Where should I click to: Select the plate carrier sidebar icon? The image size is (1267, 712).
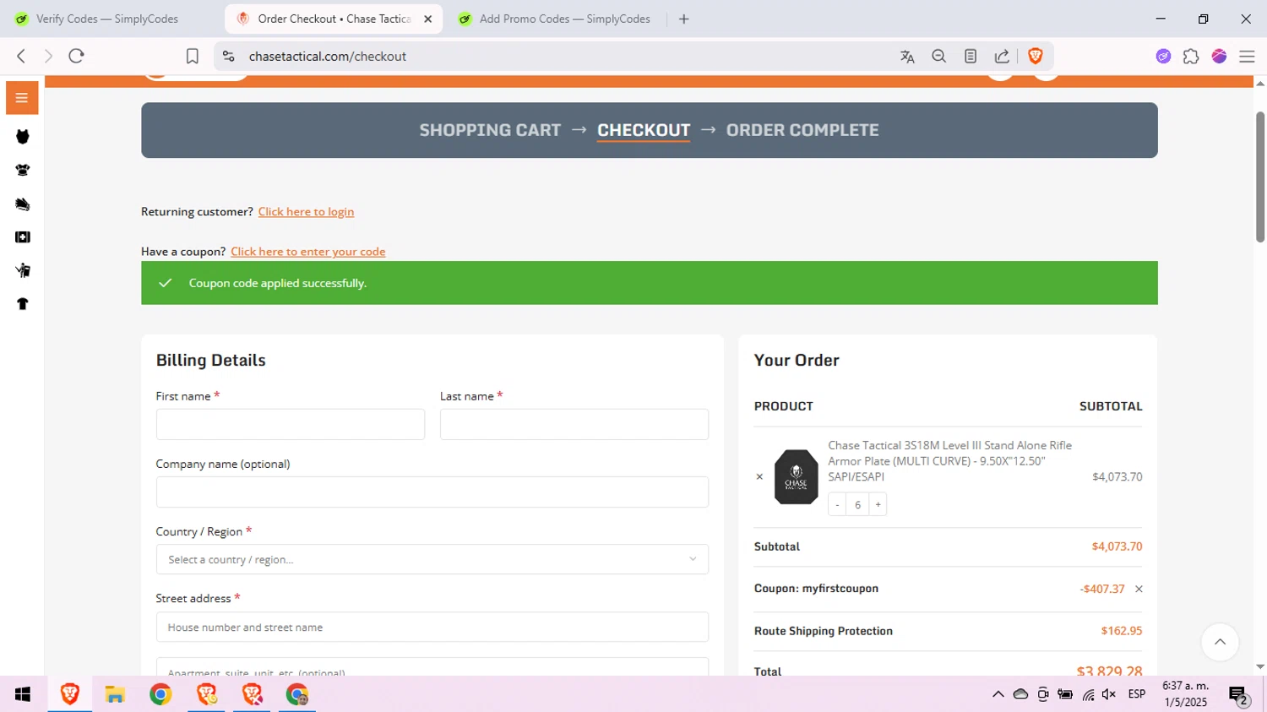pos(23,170)
